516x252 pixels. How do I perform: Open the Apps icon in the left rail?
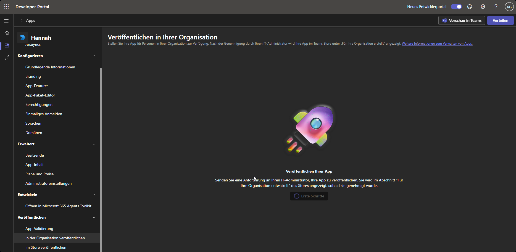(7, 45)
